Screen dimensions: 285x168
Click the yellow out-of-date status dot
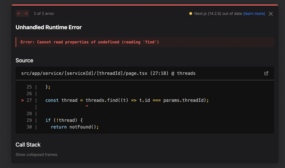point(190,14)
